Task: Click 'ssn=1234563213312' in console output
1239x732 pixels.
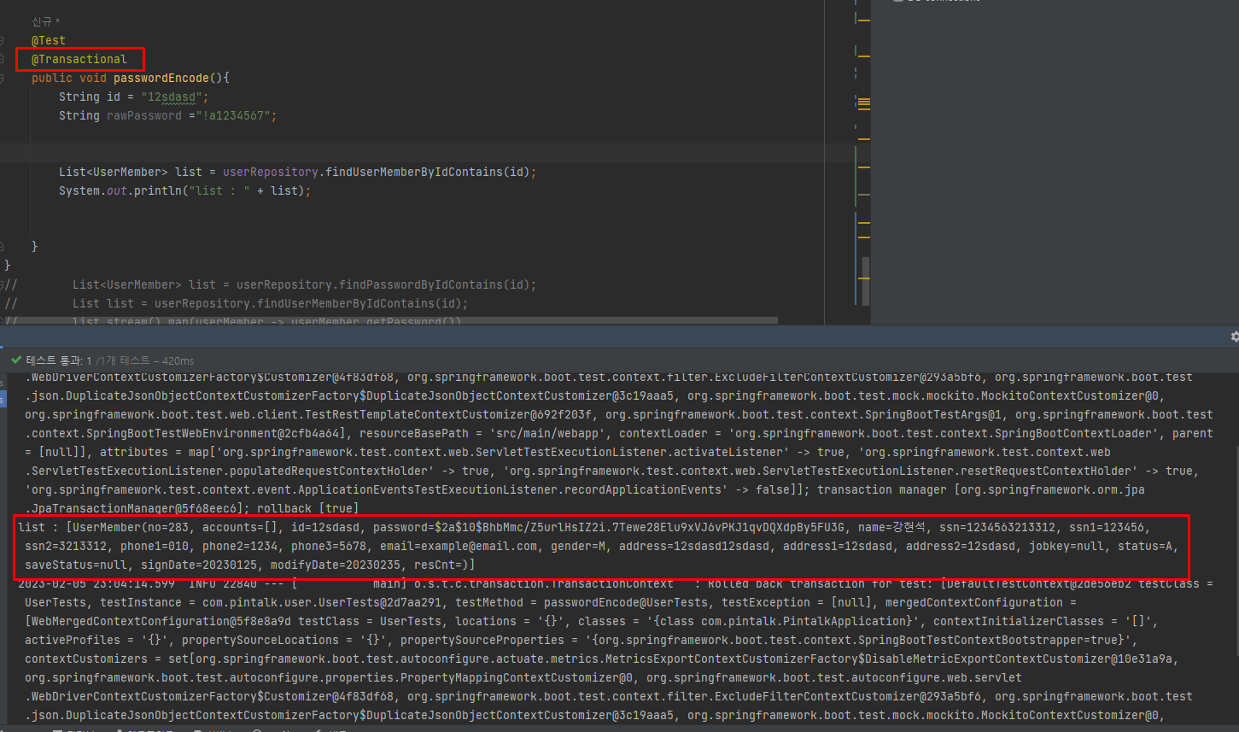Action: (x=998, y=527)
